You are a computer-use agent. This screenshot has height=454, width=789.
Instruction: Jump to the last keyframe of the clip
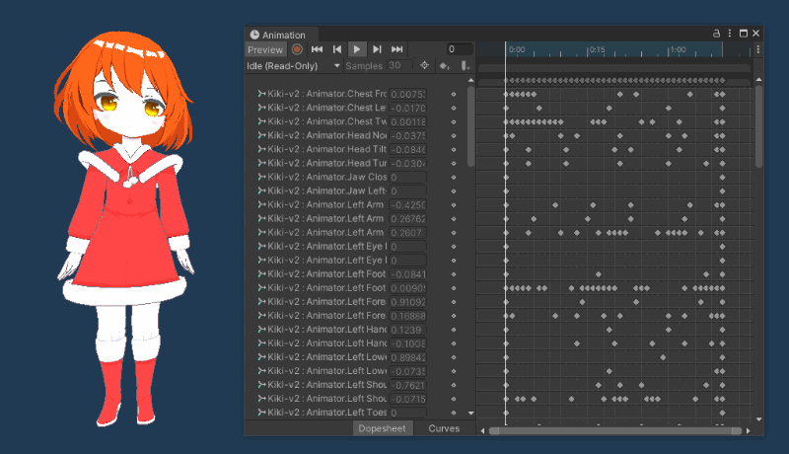[x=397, y=49]
